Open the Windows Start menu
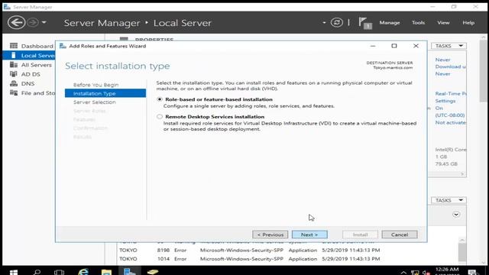This screenshot has height=275, width=489. [14, 272]
